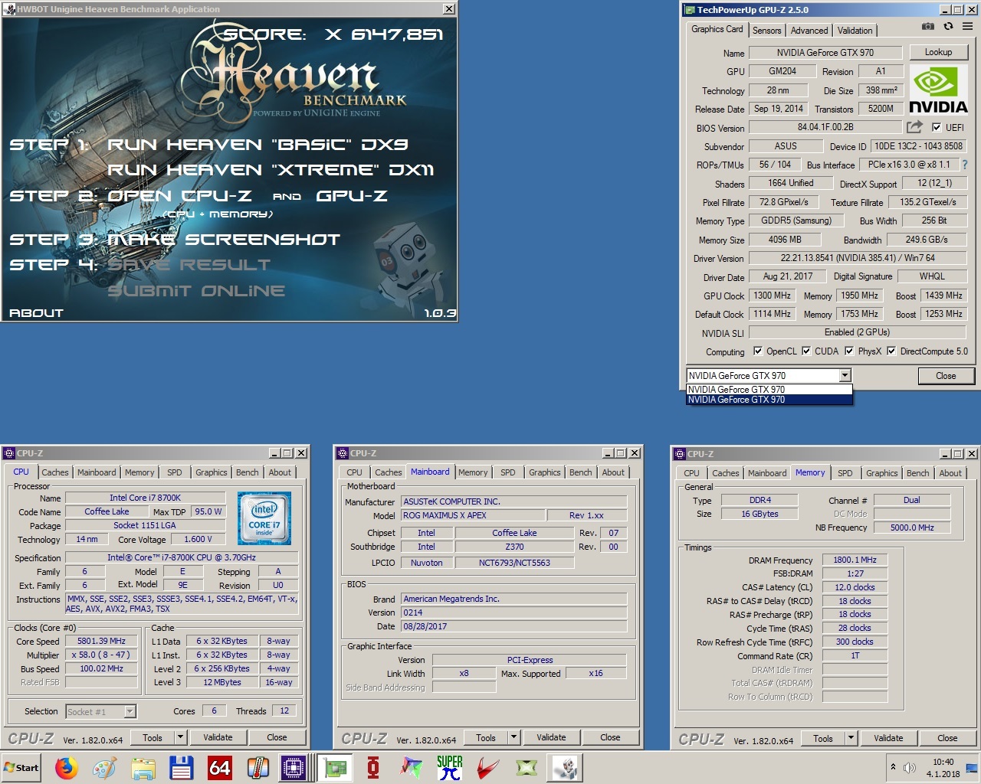Toggle the OpenCL checkbox
The width and height of the screenshot is (981, 784).
[758, 351]
